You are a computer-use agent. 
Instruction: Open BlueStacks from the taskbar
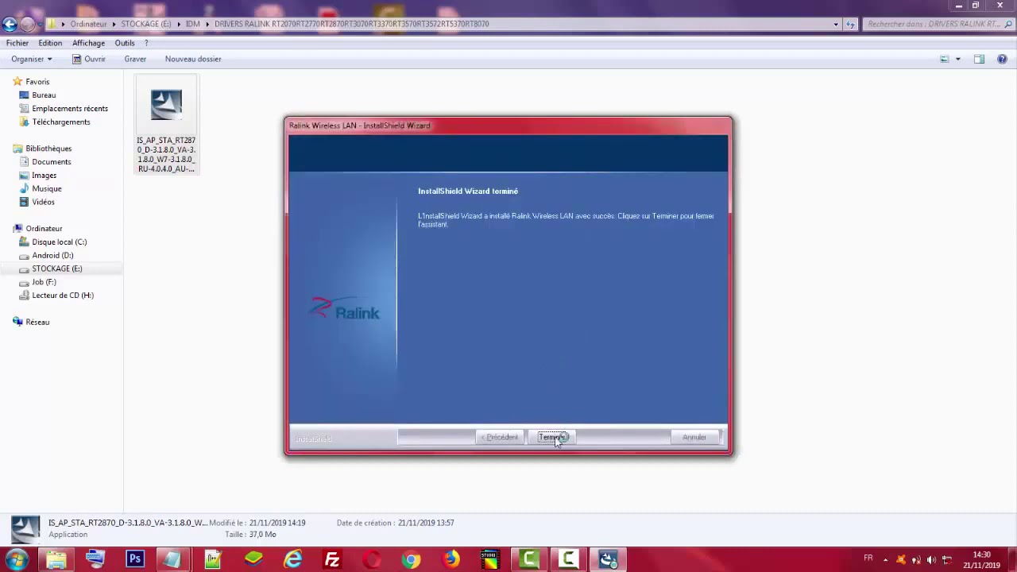(x=253, y=559)
